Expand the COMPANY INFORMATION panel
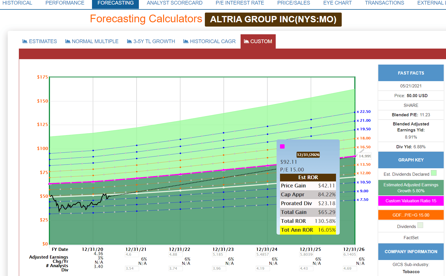This screenshot has width=446, height=276. pyautogui.click(x=411, y=252)
